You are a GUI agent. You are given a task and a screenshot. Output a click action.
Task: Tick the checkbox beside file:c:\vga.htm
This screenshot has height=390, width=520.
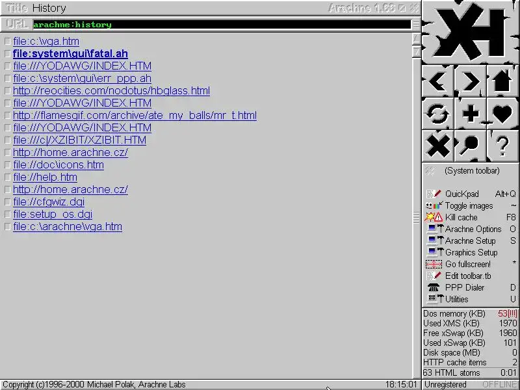point(7,42)
